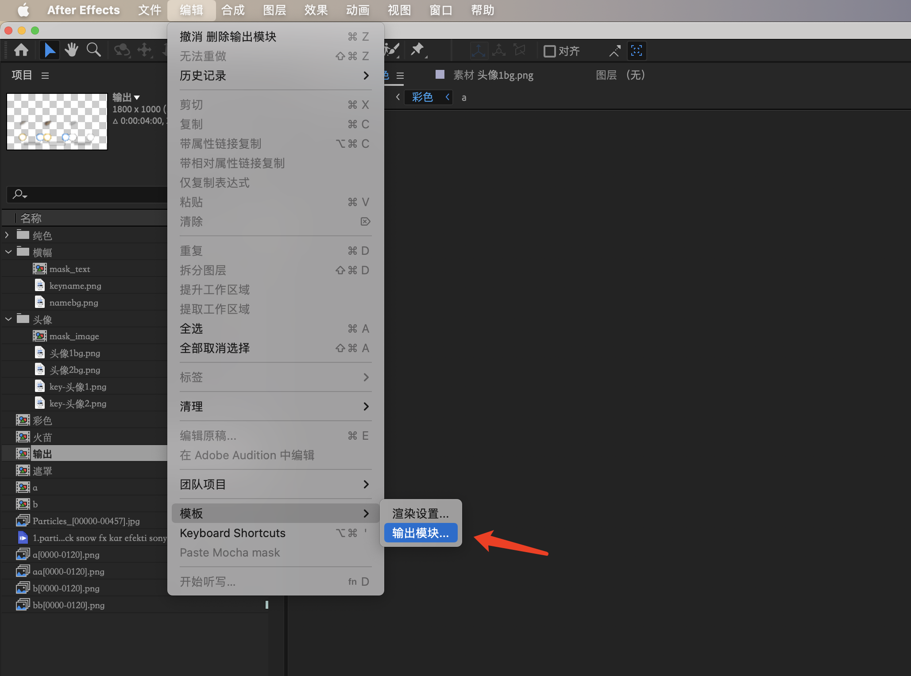Collapse the 横幅 folder
The height and width of the screenshot is (676, 911).
8,252
